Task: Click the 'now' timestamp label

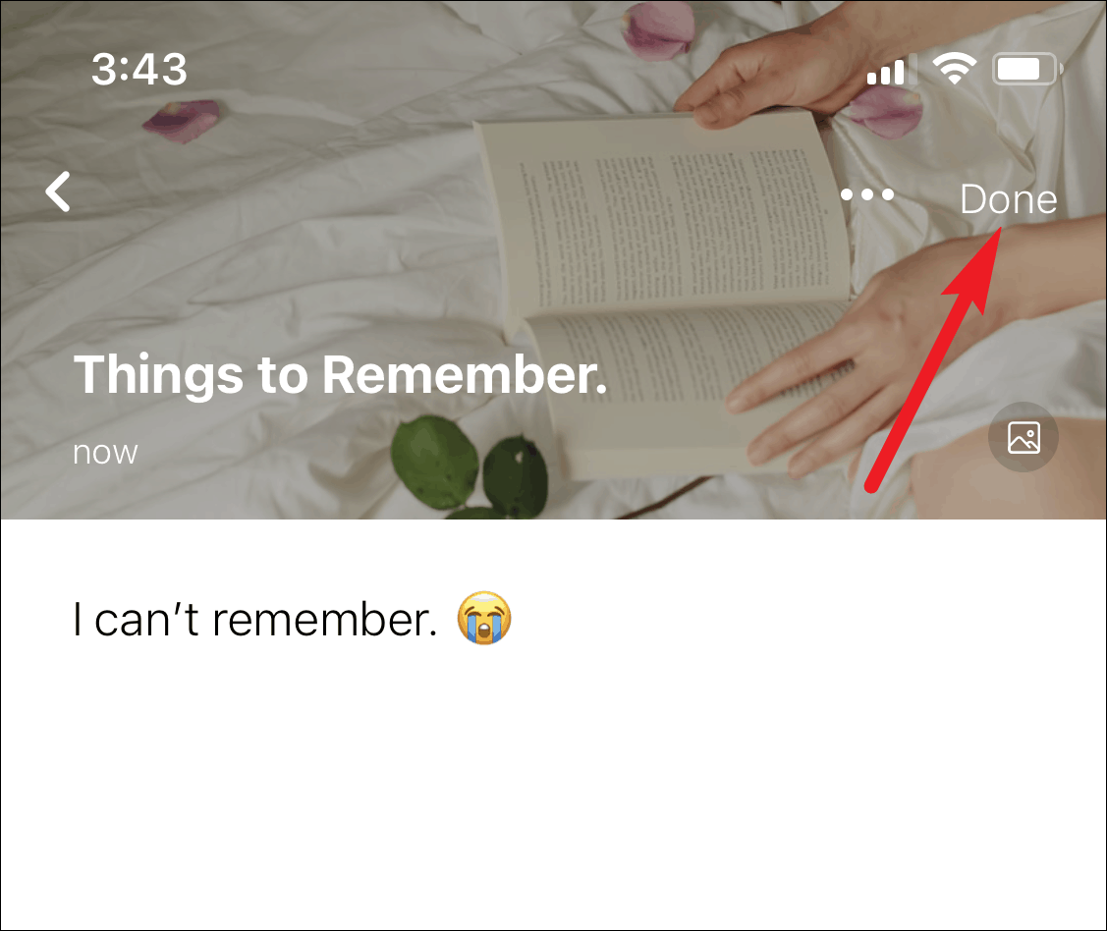Action: click(x=105, y=453)
